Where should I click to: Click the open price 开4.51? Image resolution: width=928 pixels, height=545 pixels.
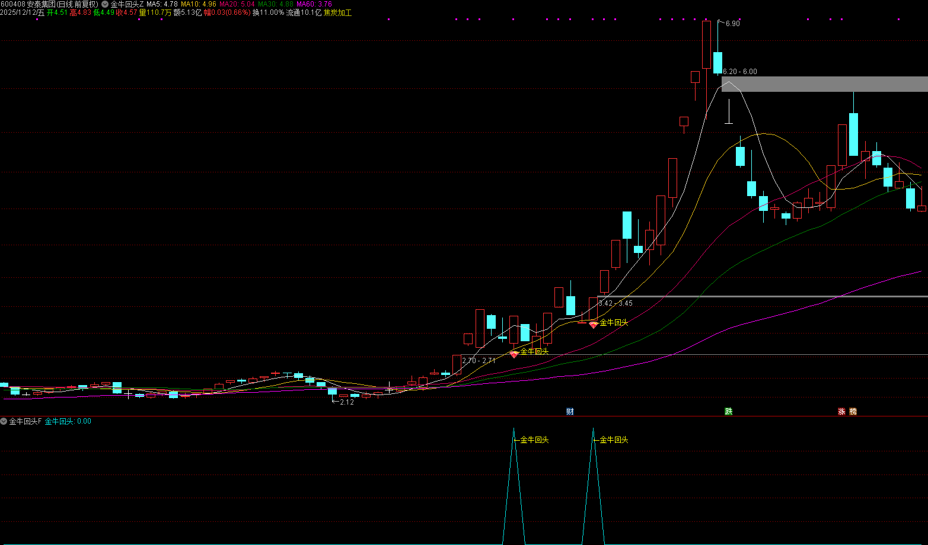(57, 12)
